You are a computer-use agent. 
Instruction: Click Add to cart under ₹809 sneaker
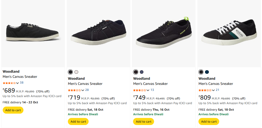pos(209,121)
